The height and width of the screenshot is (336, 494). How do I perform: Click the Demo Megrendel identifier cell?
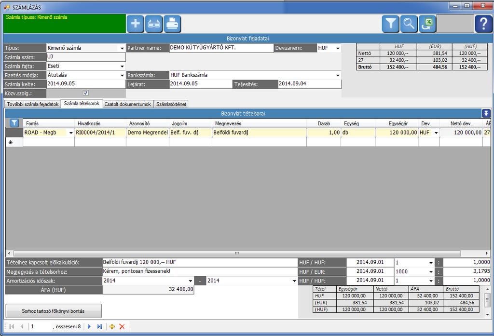point(148,133)
